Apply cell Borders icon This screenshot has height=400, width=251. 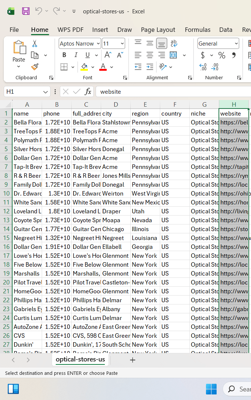pyautogui.click(x=64, y=67)
